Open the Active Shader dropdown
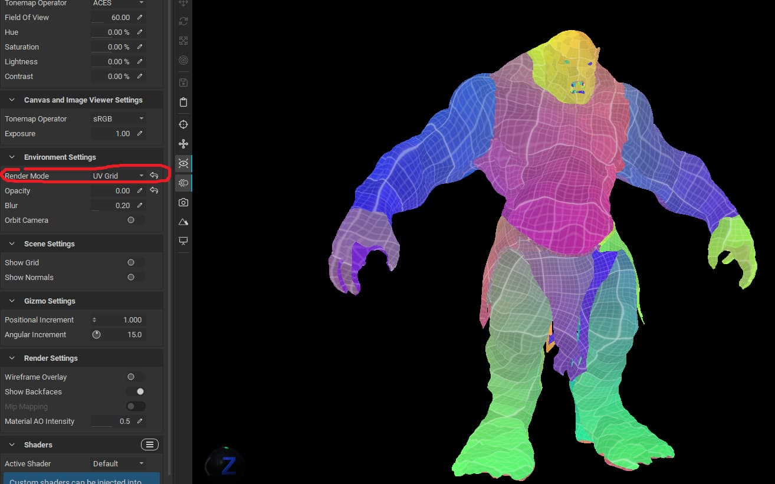The image size is (775, 484). coord(118,463)
